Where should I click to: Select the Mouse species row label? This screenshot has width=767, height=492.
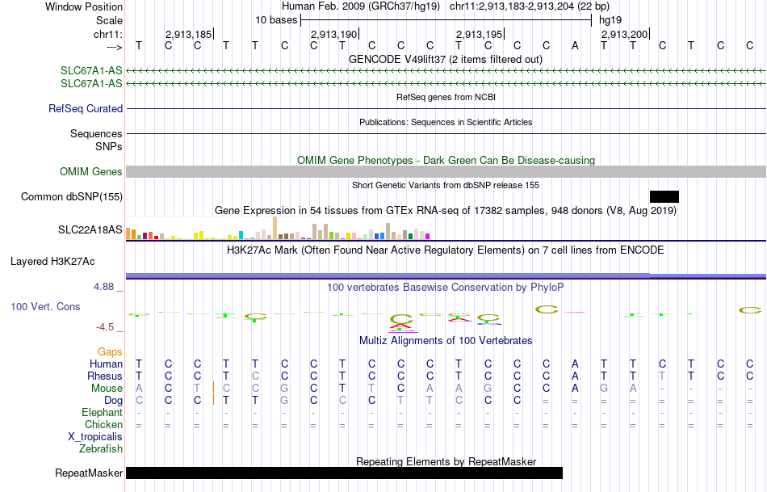tap(107, 389)
